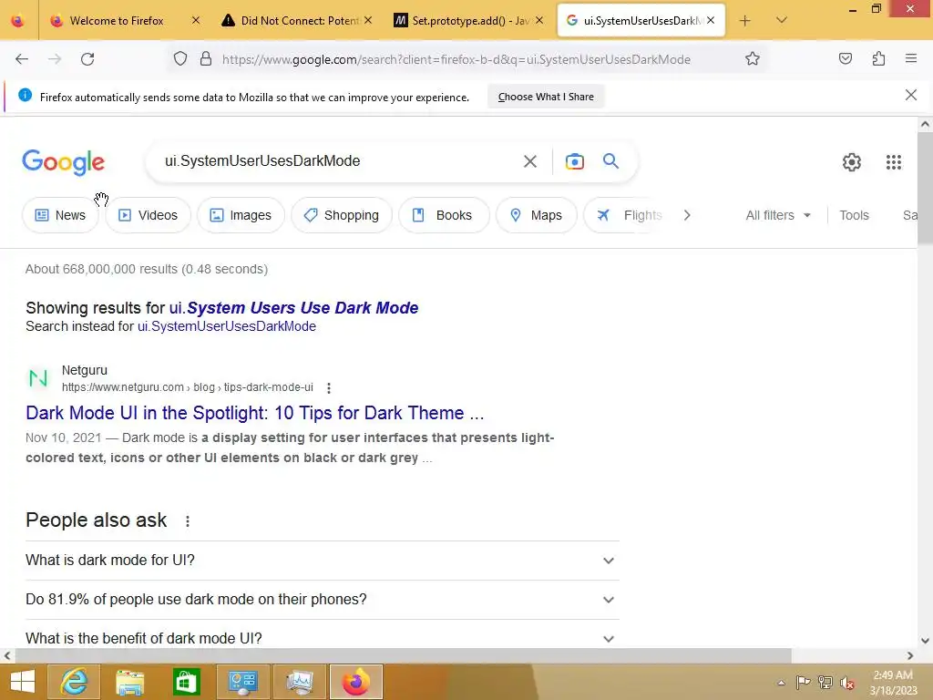Screen dimensions: 933x700
Task: Go to the Google logo homepage
Action: point(63,162)
